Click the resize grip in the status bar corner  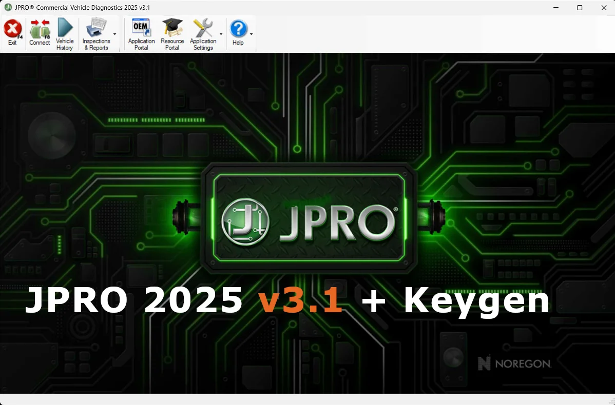coord(611,401)
